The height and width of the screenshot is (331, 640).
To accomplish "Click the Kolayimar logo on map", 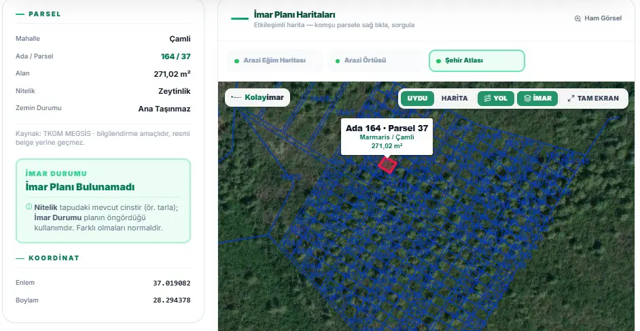I will click(x=257, y=98).
